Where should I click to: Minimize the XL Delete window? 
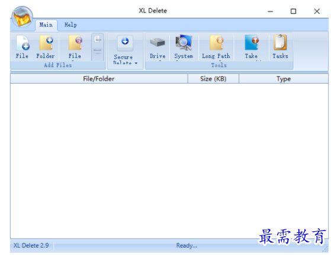[x=271, y=11]
